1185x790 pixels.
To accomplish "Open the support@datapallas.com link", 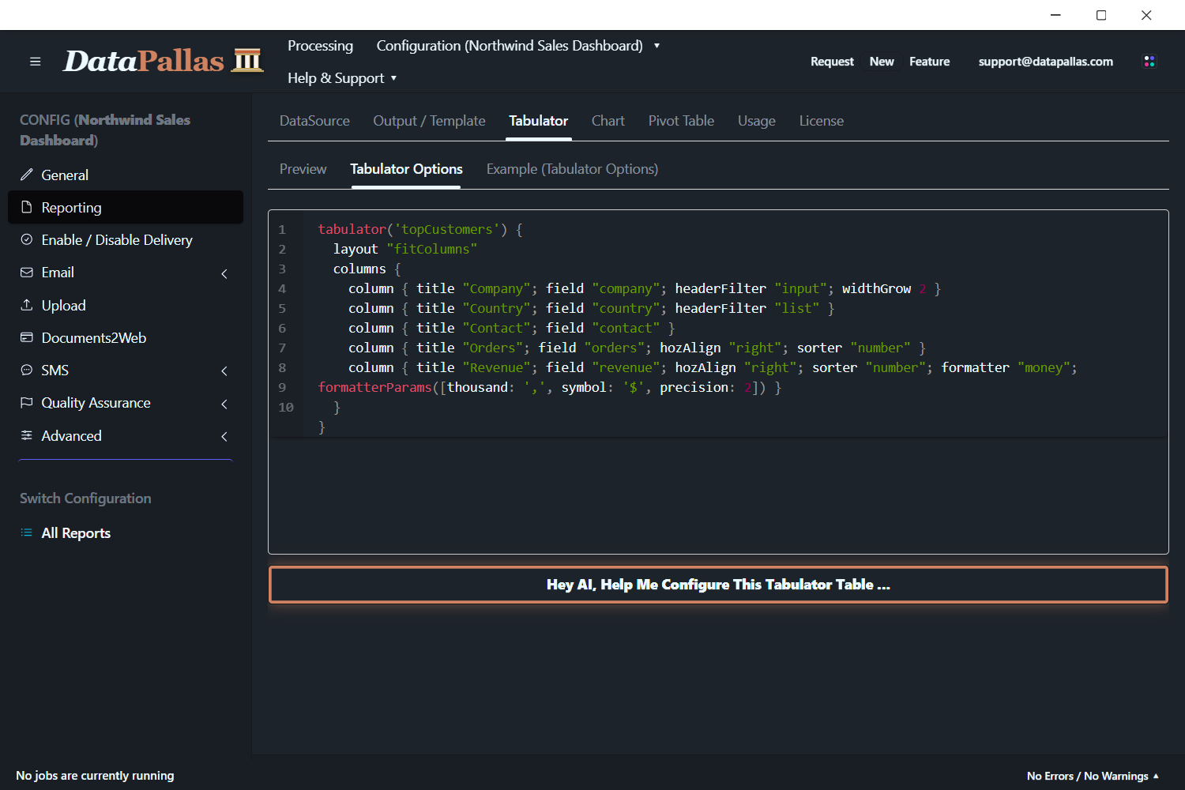I will point(1045,62).
